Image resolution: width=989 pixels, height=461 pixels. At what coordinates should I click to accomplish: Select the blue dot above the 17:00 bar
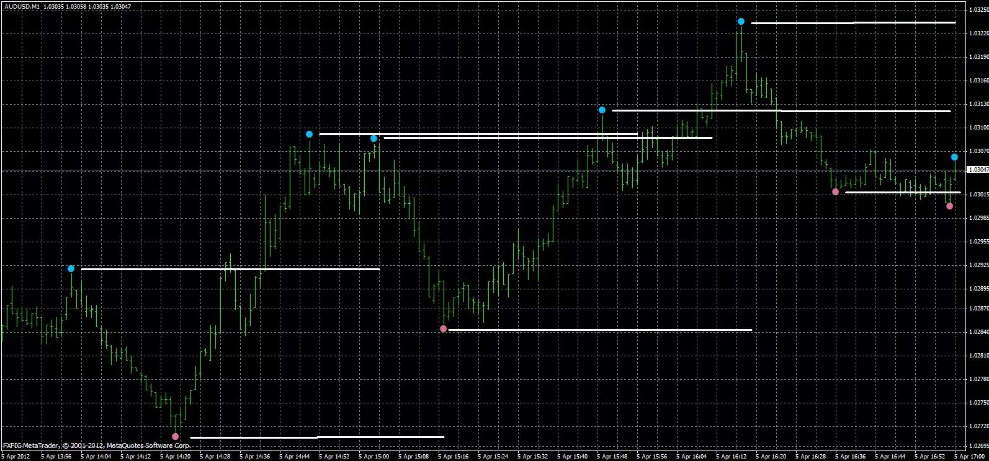pos(954,157)
